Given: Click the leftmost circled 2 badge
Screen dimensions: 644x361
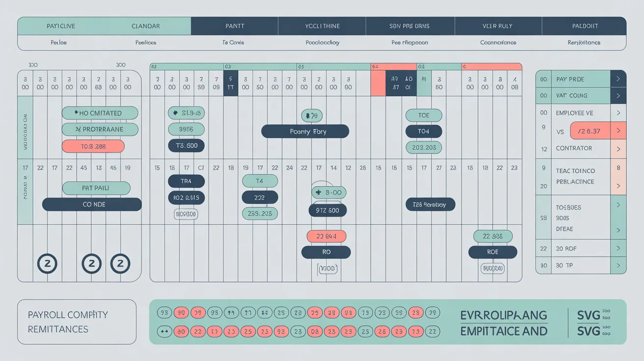Looking at the screenshot, I should click(47, 263).
